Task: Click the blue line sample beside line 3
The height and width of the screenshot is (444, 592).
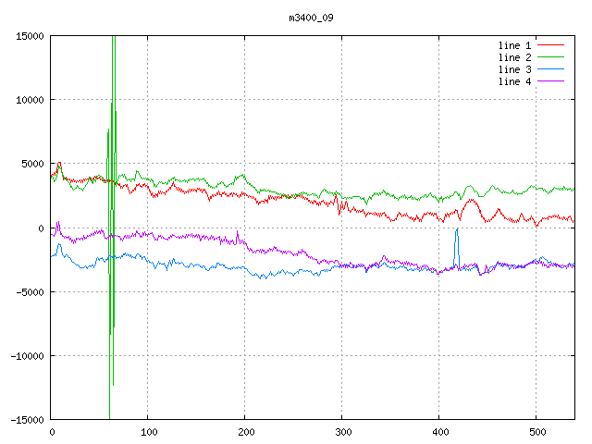Action: click(x=550, y=69)
